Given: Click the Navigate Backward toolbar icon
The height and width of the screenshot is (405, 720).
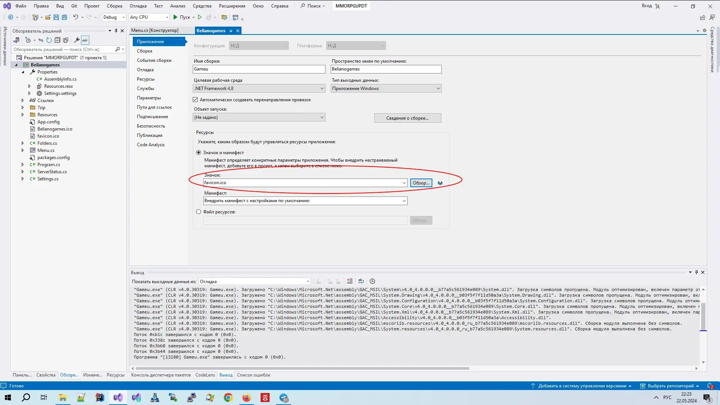Looking at the screenshot, I should (x=10, y=17).
